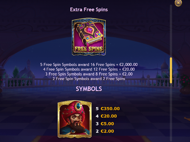This screenshot has width=190, height=142.
Task: Click the Extra Free Spins heading
Action: pos(89,10)
